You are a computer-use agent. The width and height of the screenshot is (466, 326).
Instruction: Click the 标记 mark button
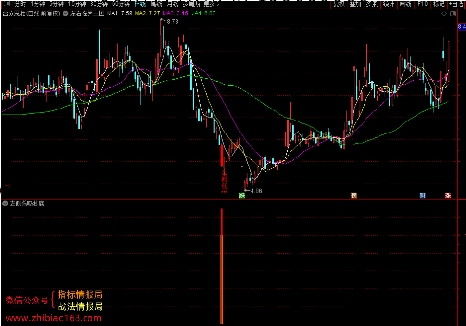439,4
